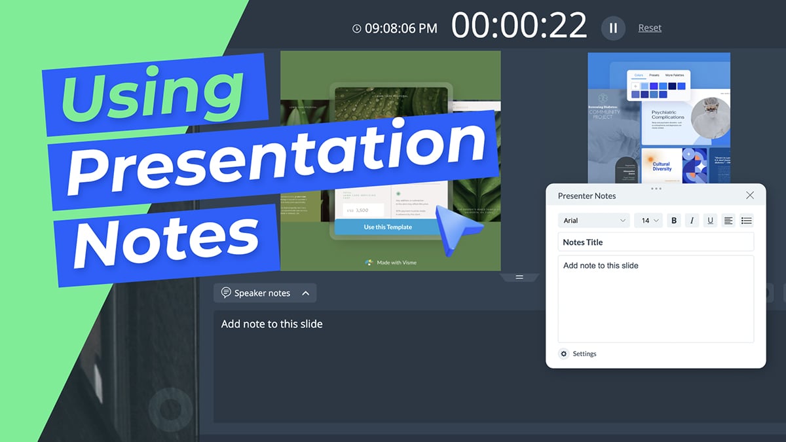Open the Arial font dropdown
786x442 pixels.
[594, 221]
